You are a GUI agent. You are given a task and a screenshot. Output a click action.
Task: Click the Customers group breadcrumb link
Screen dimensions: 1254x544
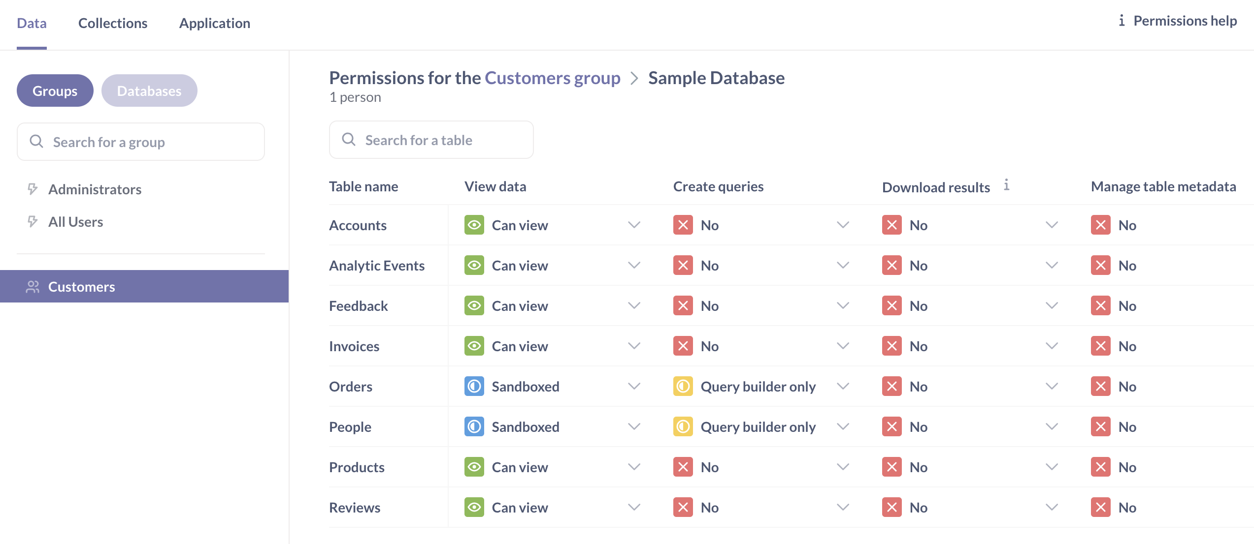[x=552, y=78]
